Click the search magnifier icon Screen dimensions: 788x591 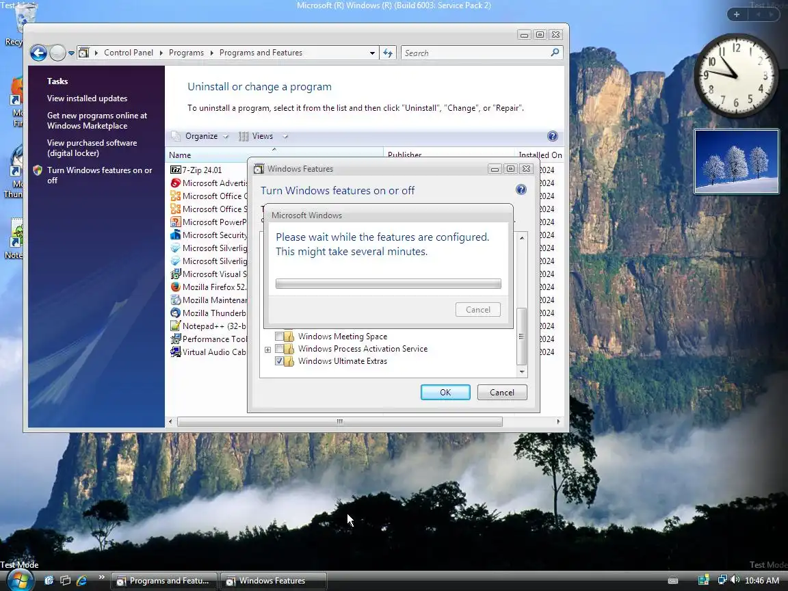tap(555, 52)
